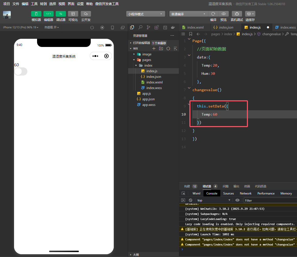Clear console with the ban icon

190,200
